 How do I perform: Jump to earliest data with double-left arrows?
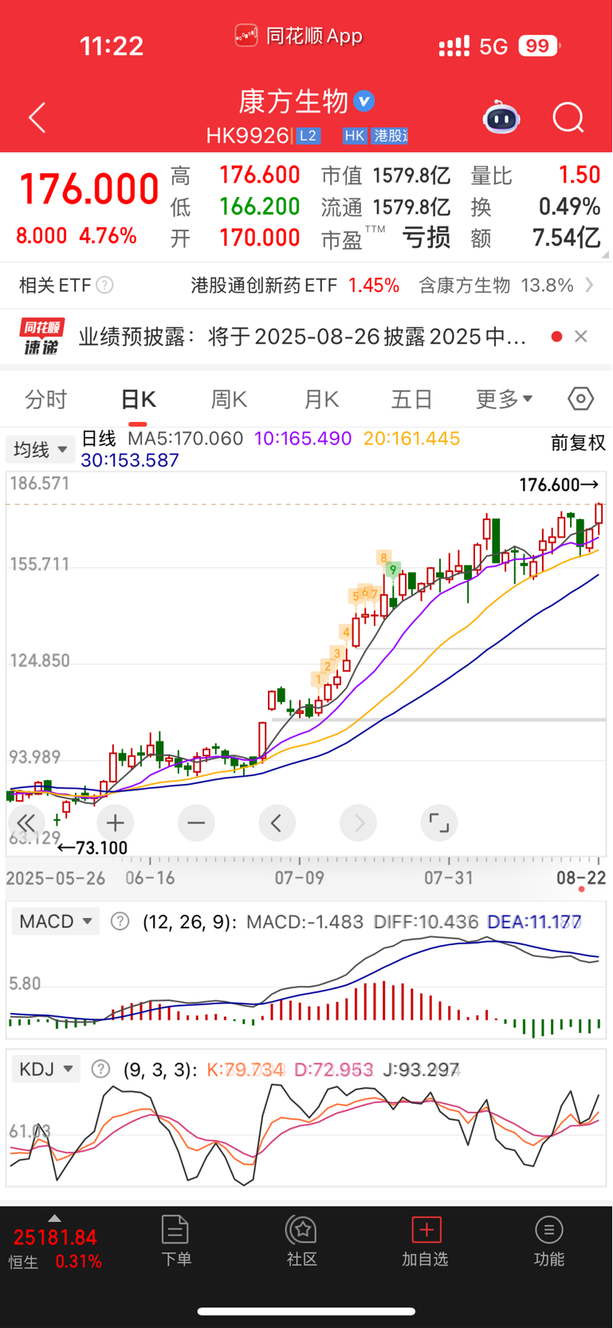[26, 822]
